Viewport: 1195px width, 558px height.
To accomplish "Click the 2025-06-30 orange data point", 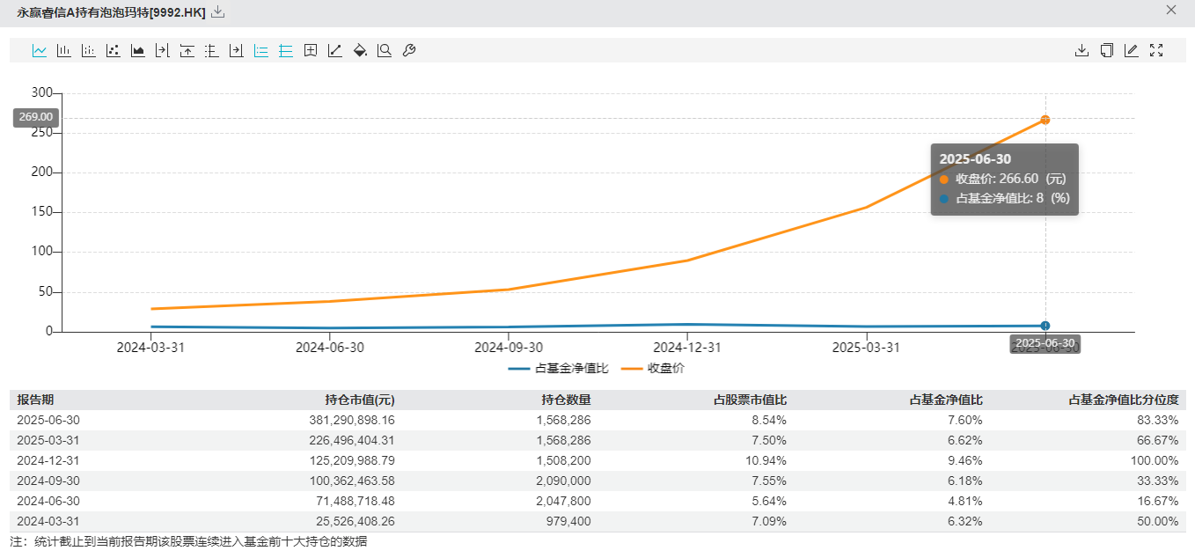I will [1045, 120].
